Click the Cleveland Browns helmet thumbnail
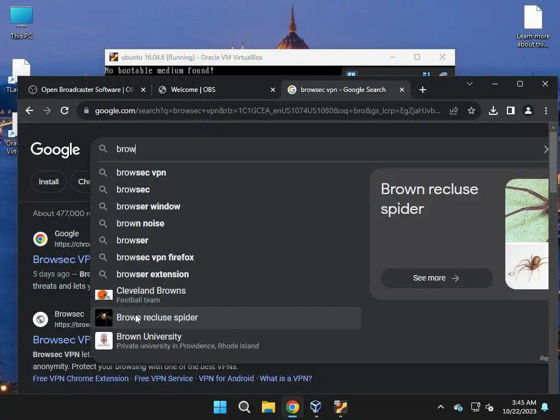This screenshot has width=560, height=420. 104,295
